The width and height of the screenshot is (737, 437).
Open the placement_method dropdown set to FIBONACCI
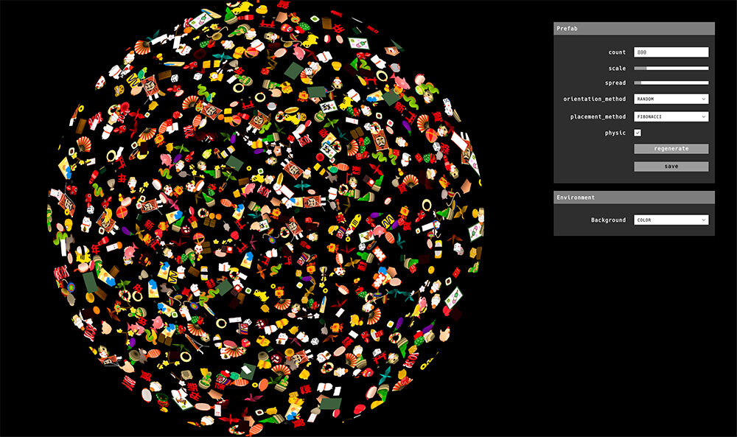tap(671, 116)
